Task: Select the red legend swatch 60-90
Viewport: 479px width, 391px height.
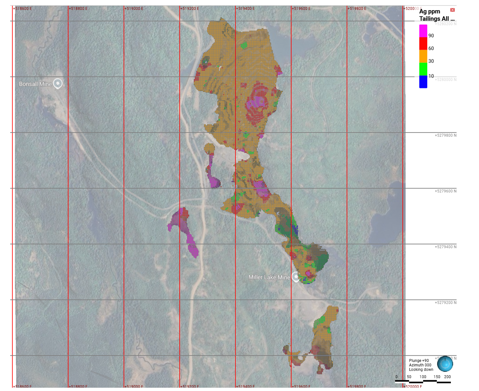Action: (423, 43)
